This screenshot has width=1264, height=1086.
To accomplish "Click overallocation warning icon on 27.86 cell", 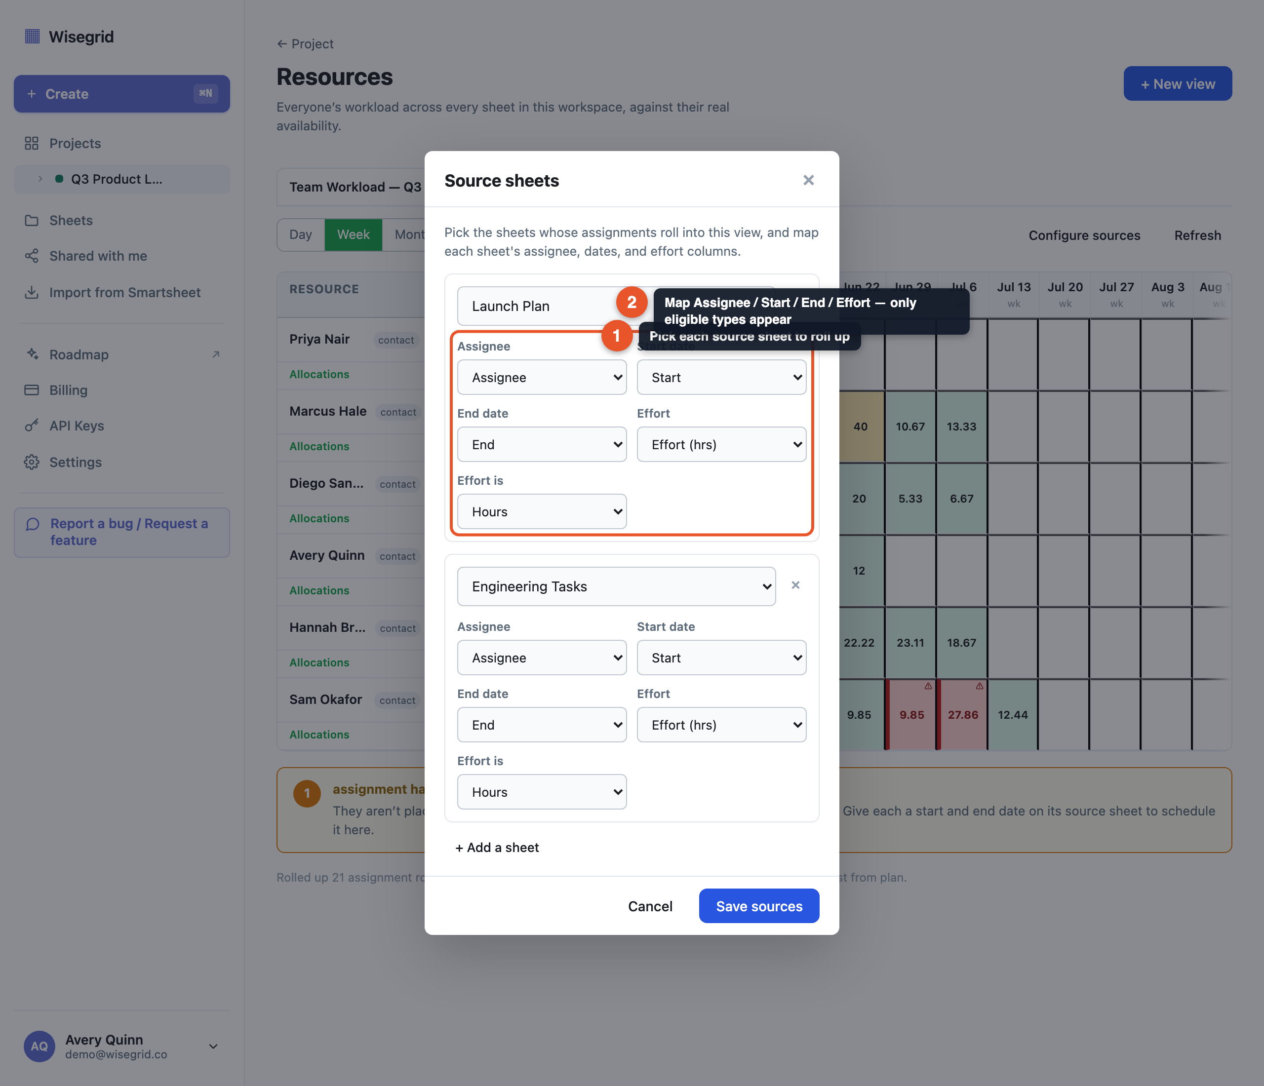I will (979, 686).
